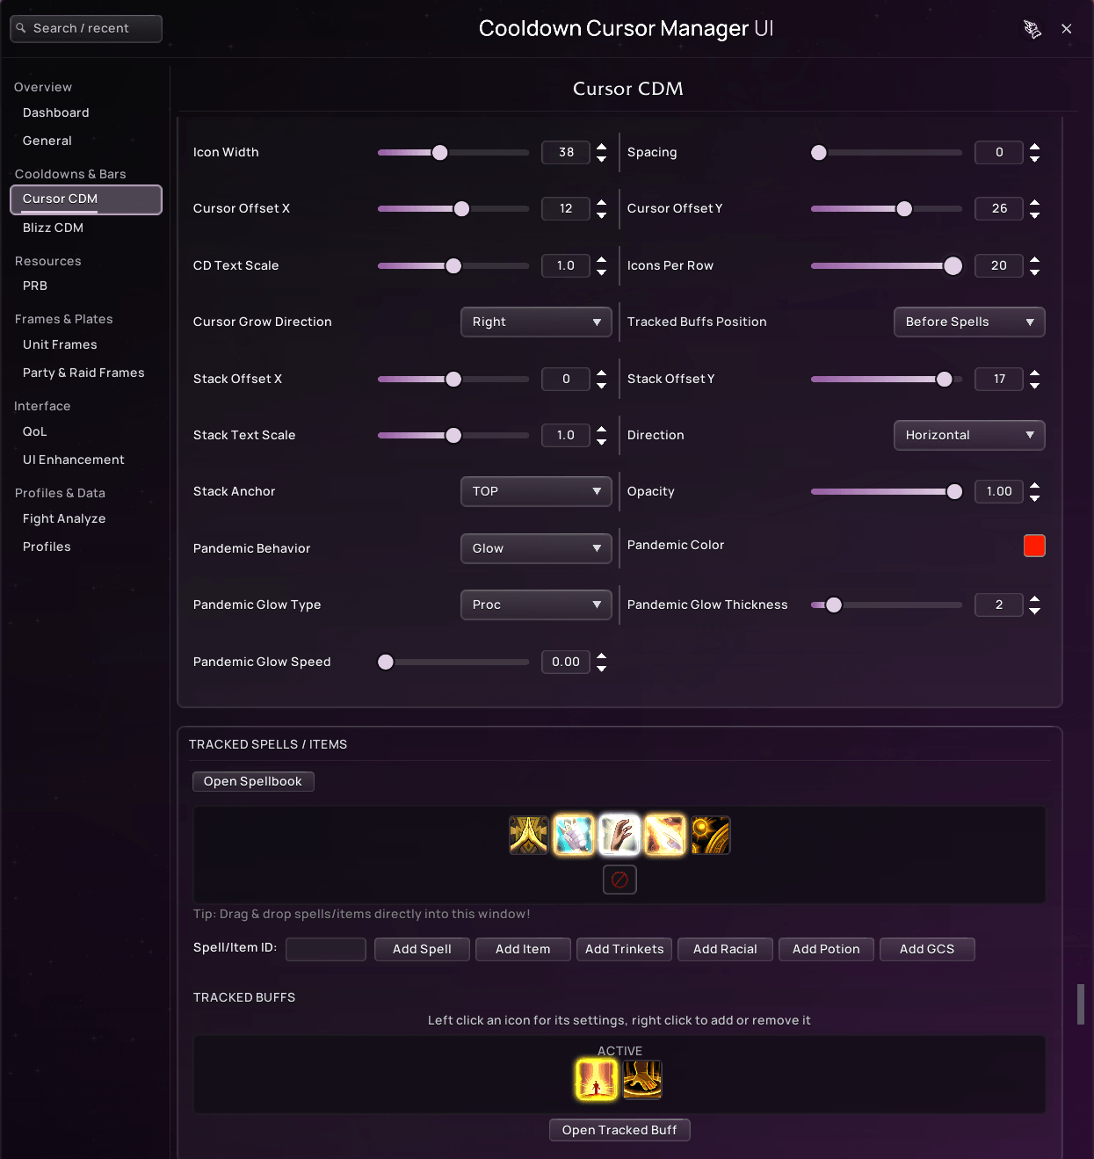Open settings for the red figure active buff icon
The image size is (1094, 1159).
pos(597,1079)
